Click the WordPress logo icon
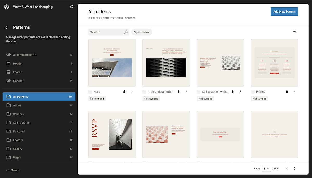The width and height of the screenshot is (312, 178). [6, 7]
